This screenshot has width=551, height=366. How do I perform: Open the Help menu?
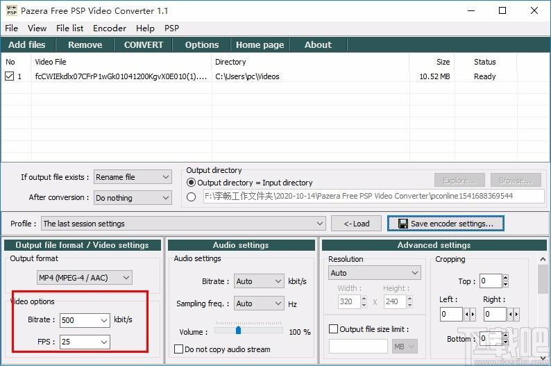(x=145, y=28)
